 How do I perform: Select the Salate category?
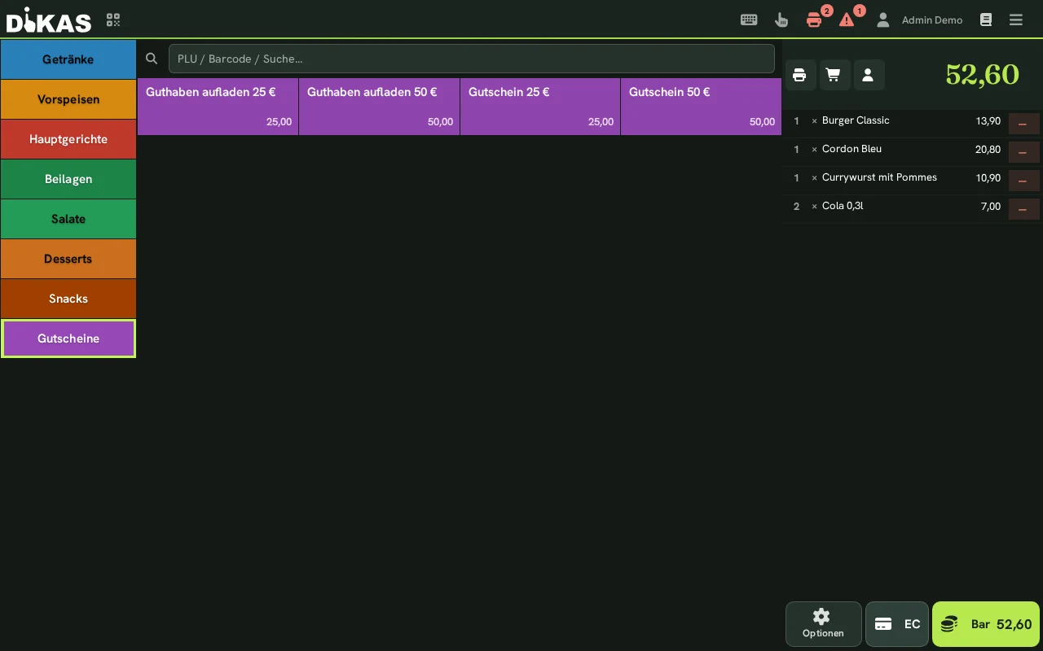[x=68, y=219]
